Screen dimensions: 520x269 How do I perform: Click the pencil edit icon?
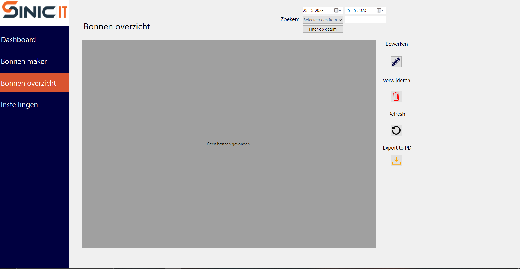pos(396,62)
